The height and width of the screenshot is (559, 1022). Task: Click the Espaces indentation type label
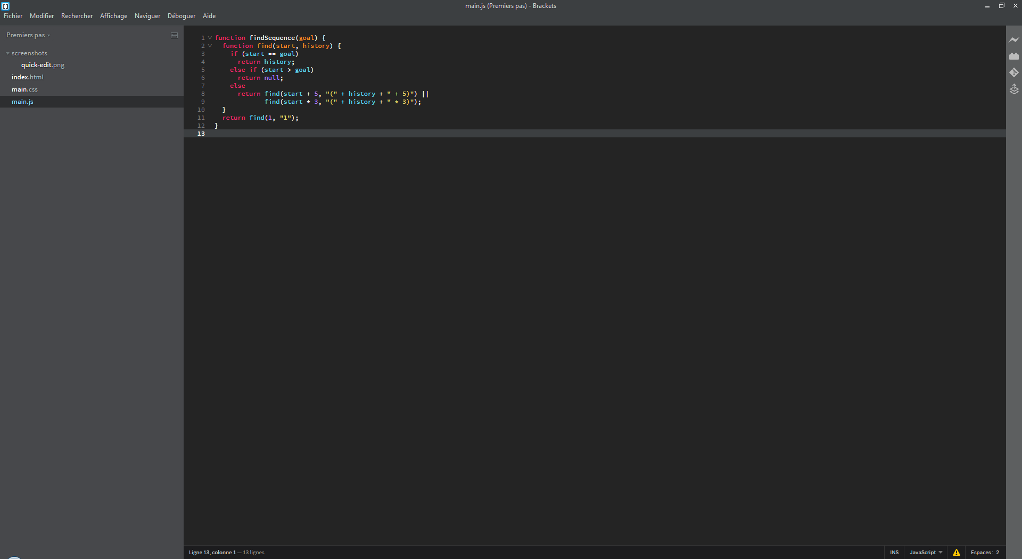(982, 553)
